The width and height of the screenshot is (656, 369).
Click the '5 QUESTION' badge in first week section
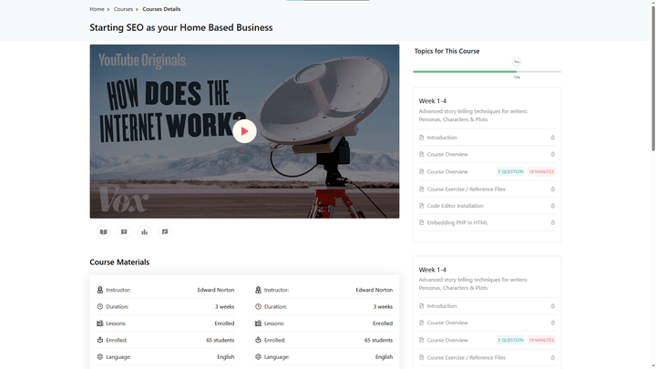[510, 171]
